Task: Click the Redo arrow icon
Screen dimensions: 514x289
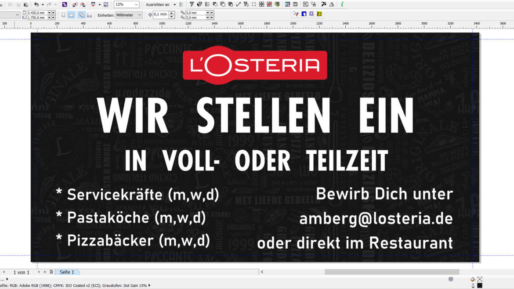Action: pos(49,4)
